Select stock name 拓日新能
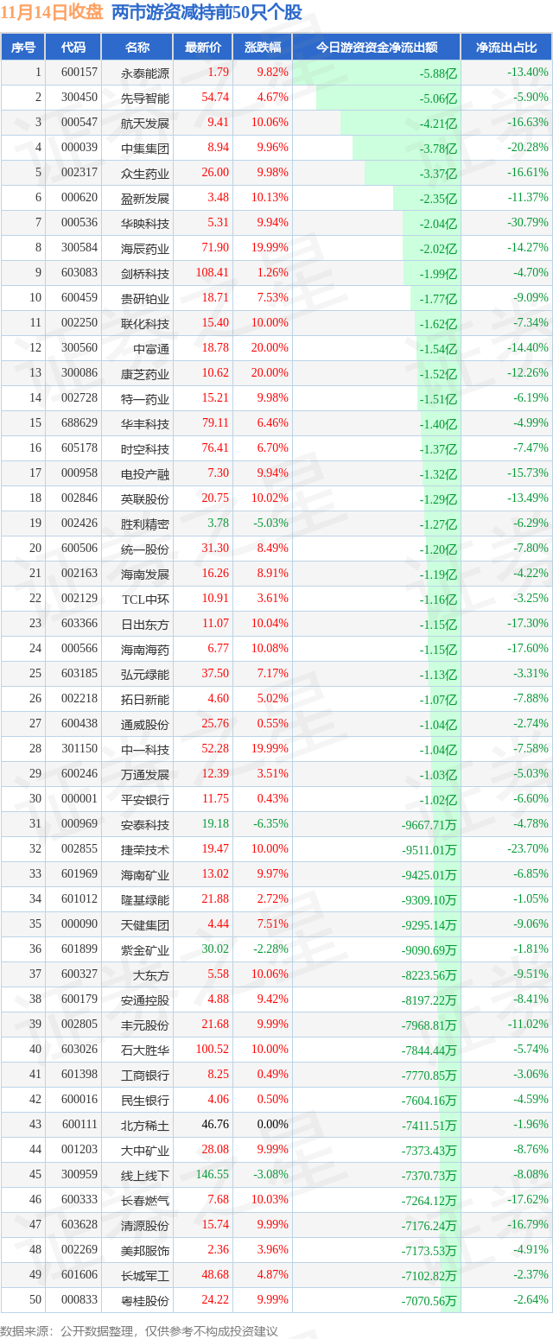The image size is (553, 1339). (145, 699)
